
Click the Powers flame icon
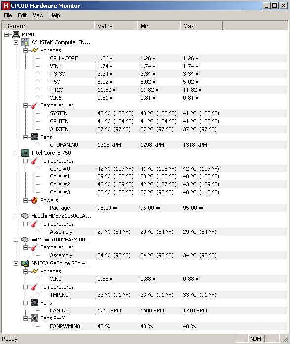tap(35, 200)
